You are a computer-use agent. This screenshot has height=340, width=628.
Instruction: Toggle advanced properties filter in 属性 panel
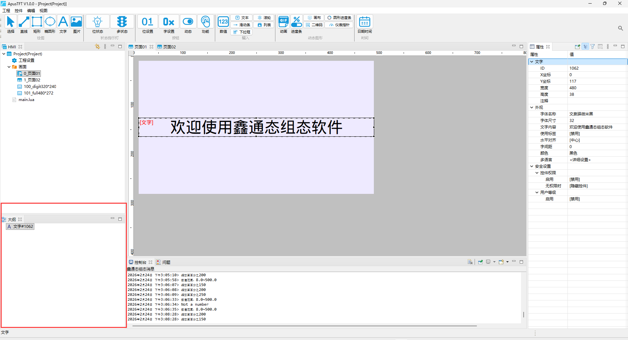click(x=593, y=47)
